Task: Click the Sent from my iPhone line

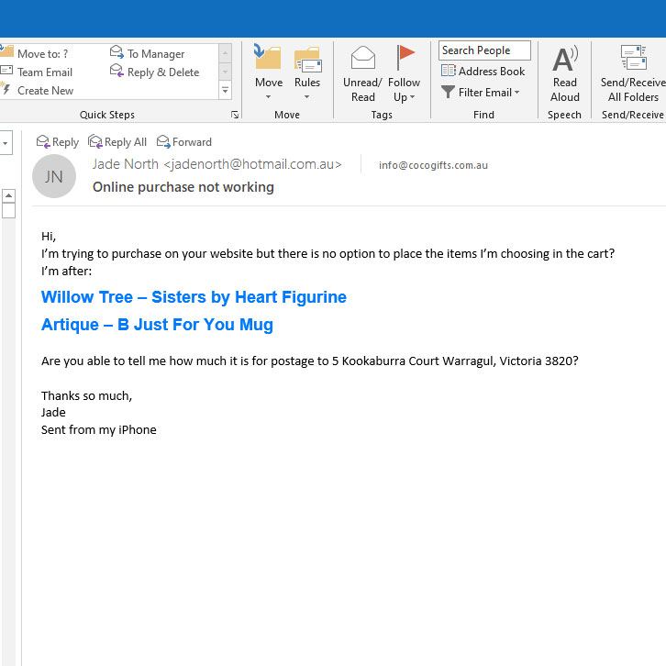Action: pos(99,430)
